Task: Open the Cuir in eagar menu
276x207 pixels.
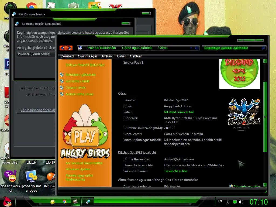Action: point(88,56)
